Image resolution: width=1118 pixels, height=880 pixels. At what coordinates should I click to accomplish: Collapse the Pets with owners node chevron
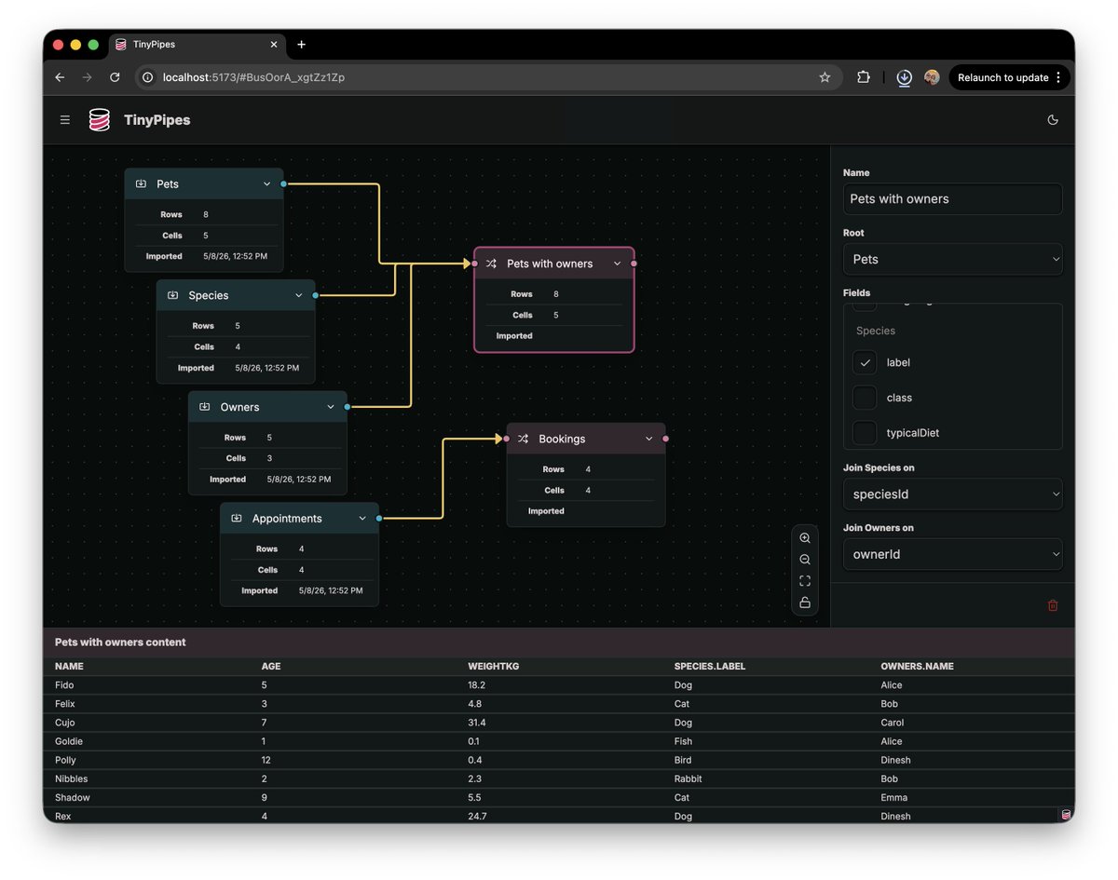617,264
